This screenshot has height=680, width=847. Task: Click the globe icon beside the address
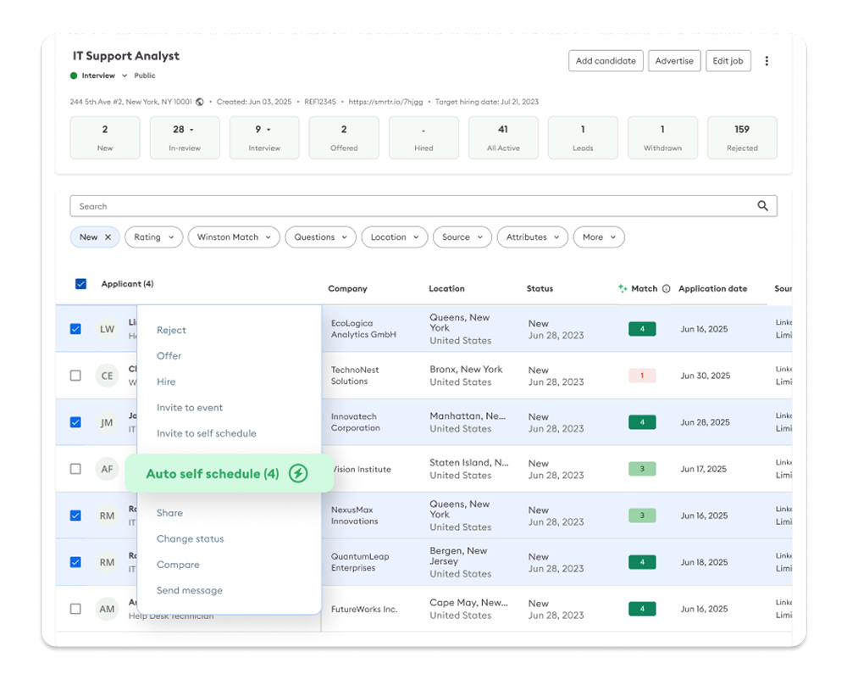click(x=200, y=102)
